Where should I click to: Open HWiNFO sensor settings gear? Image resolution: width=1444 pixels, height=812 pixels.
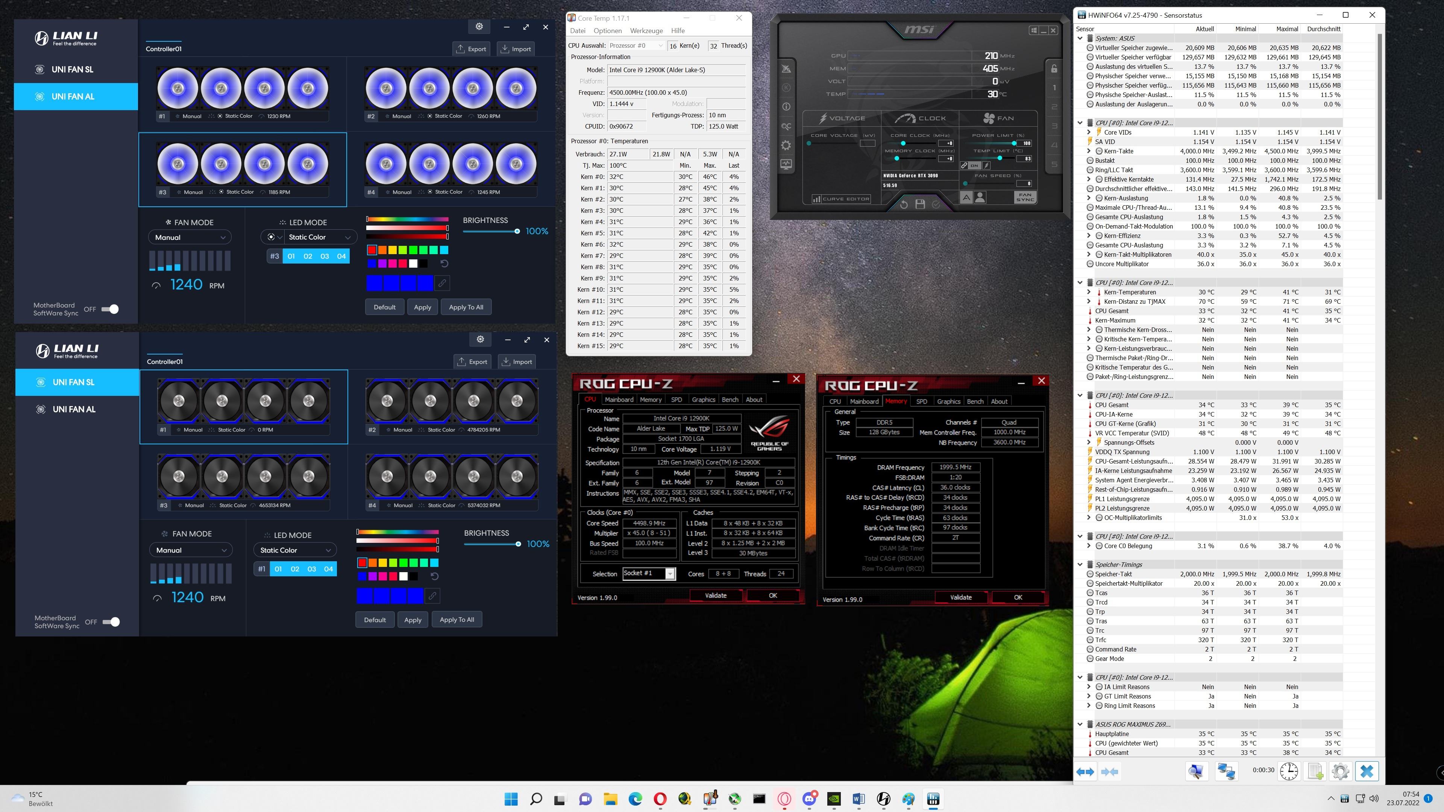click(x=1340, y=771)
